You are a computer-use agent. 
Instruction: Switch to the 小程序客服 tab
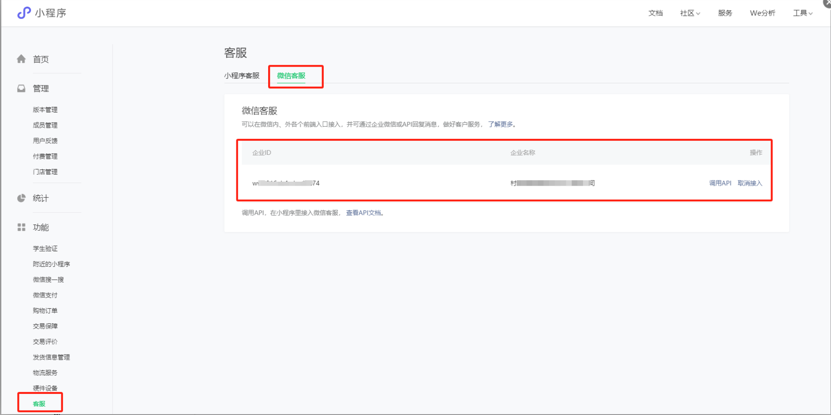242,75
